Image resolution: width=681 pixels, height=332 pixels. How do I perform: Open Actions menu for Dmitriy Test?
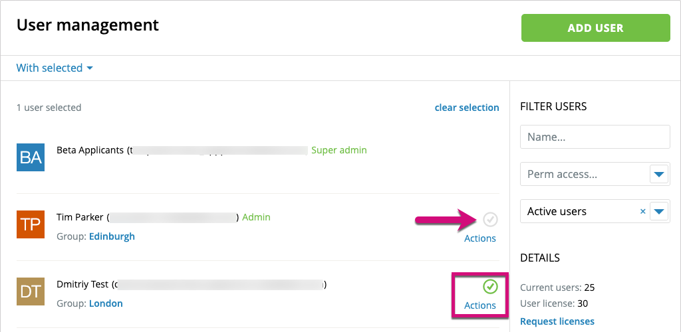(x=480, y=305)
